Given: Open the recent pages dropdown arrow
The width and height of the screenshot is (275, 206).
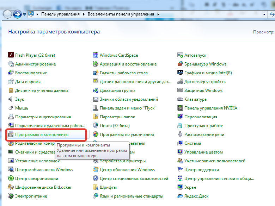Looking at the screenshot, I should 25,14.
